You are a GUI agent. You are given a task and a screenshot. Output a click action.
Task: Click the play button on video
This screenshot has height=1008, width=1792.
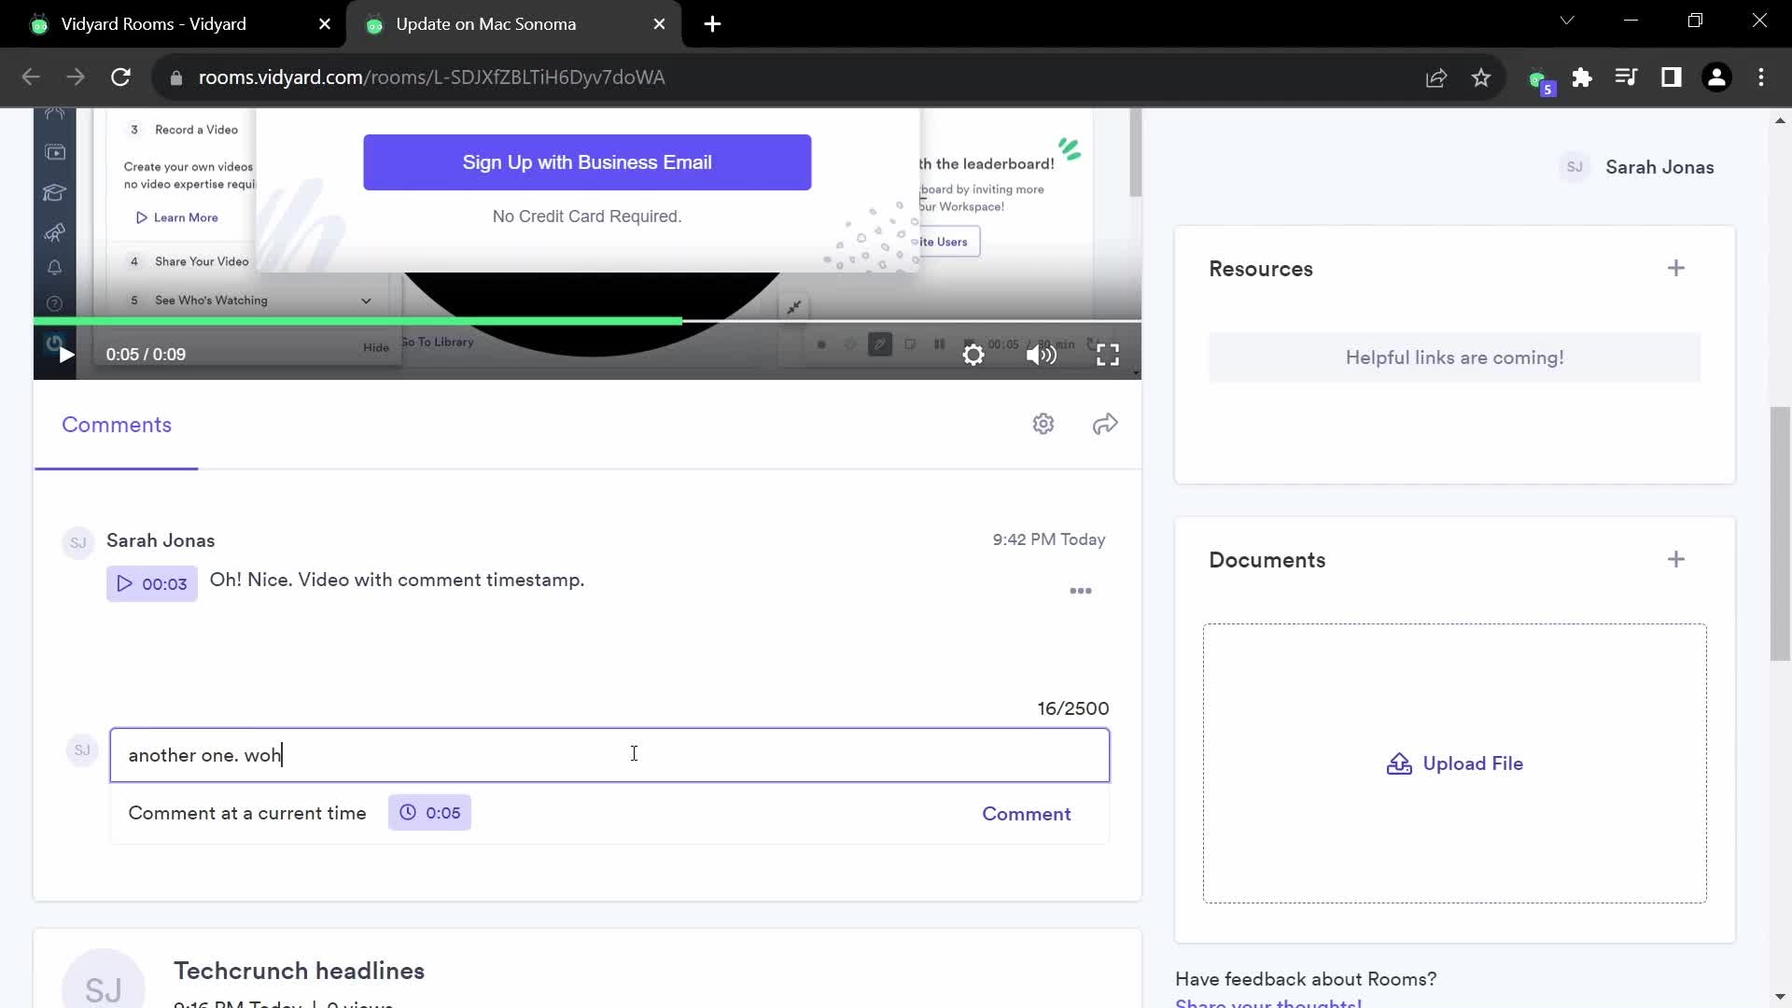point(64,355)
